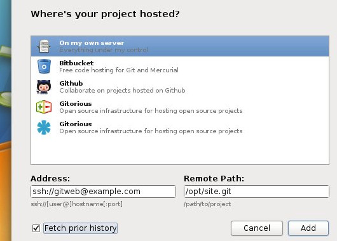Pick the first Gitorious entry
337x241 pixels.
pos(180,107)
